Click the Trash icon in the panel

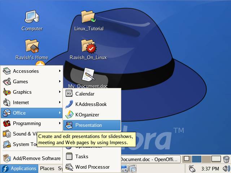(226, 159)
